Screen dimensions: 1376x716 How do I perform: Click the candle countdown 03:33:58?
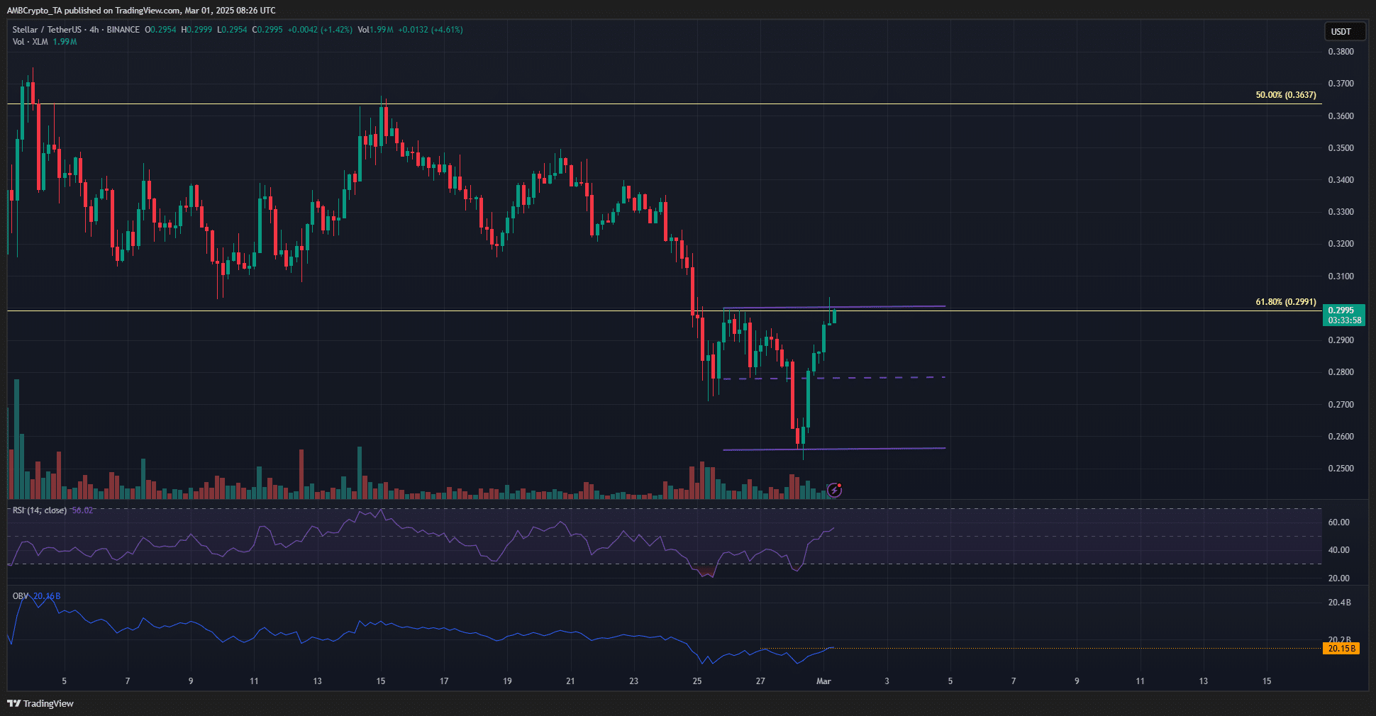click(1344, 320)
